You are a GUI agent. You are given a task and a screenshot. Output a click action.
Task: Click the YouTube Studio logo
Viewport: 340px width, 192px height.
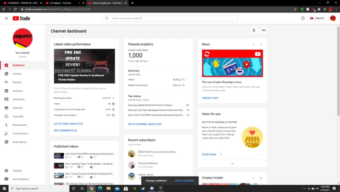pyautogui.click(x=21, y=18)
